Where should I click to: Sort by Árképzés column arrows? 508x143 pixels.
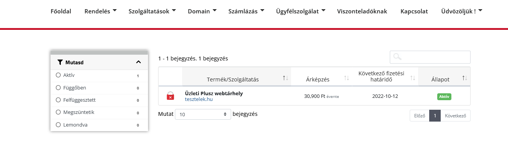tap(347, 78)
